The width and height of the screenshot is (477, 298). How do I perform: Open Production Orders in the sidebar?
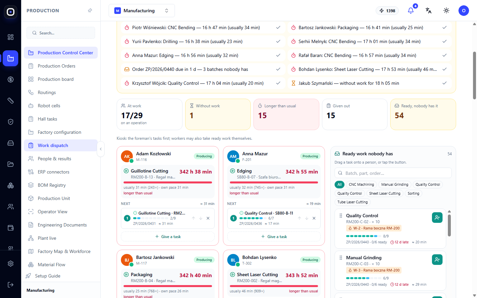pyautogui.click(x=61, y=66)
